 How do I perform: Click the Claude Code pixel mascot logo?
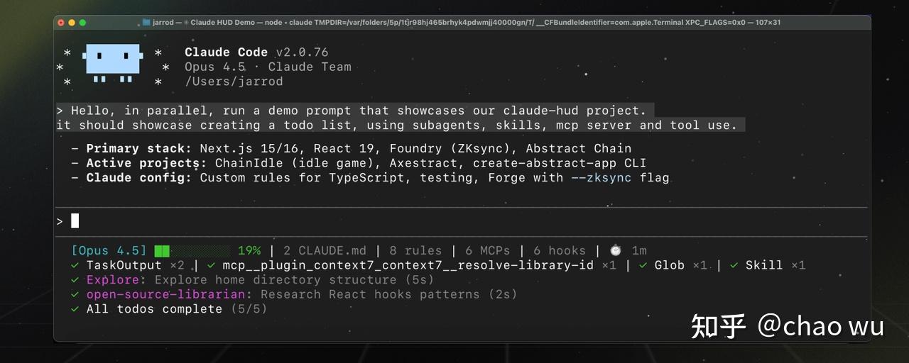[x=113, y=62]
